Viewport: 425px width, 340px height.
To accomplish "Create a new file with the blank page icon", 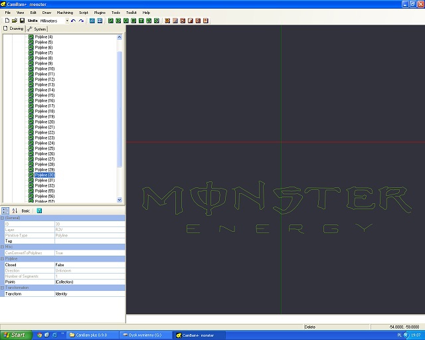I will (x=7, y=21).
